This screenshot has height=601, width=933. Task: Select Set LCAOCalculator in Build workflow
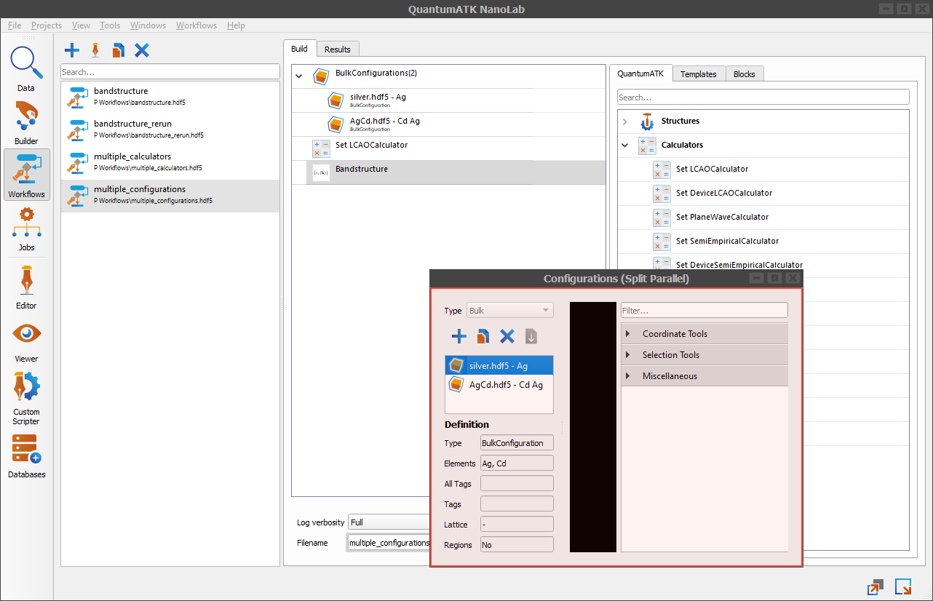(448, 148)
